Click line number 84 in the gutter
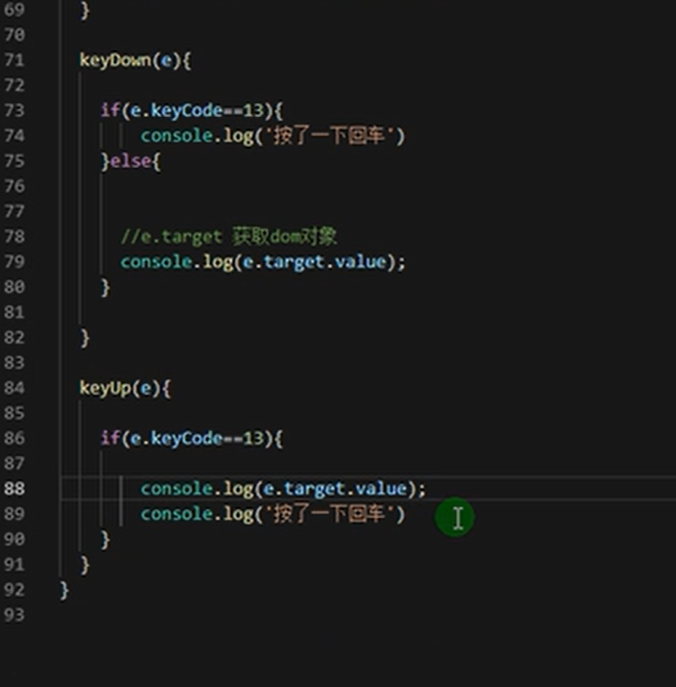This screenshot has height=687, width=676. (x=13, y=388)
